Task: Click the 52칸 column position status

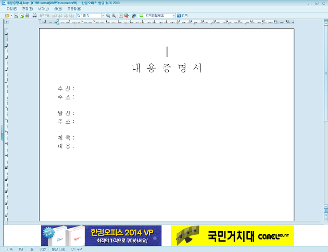Action: 43,249
